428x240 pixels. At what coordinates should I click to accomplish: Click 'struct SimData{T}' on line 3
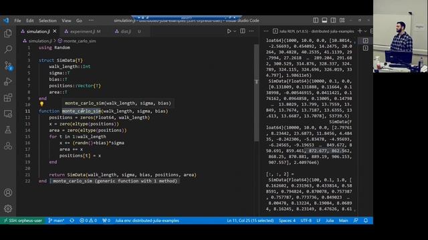click(61, 61)
